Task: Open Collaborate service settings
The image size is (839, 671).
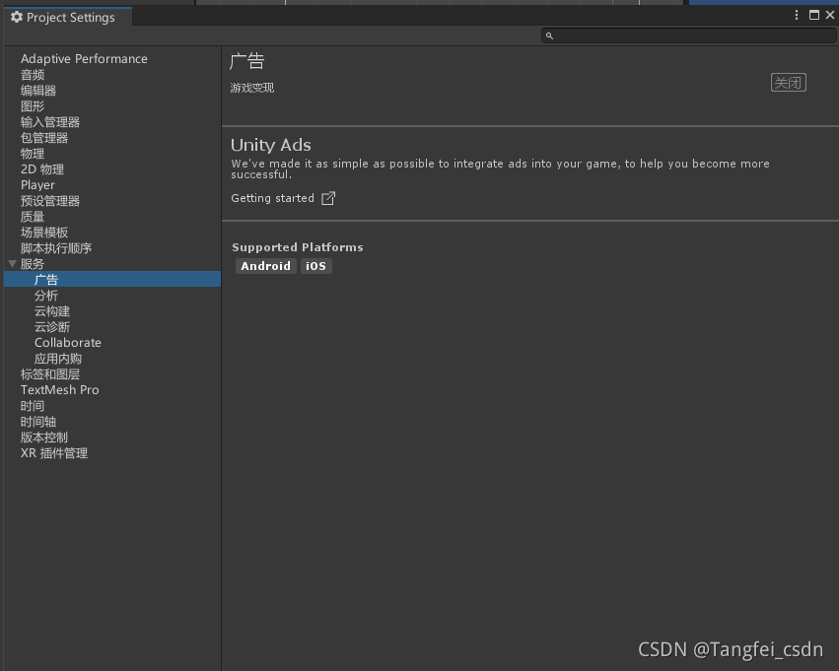Action: tap(68, 343)
